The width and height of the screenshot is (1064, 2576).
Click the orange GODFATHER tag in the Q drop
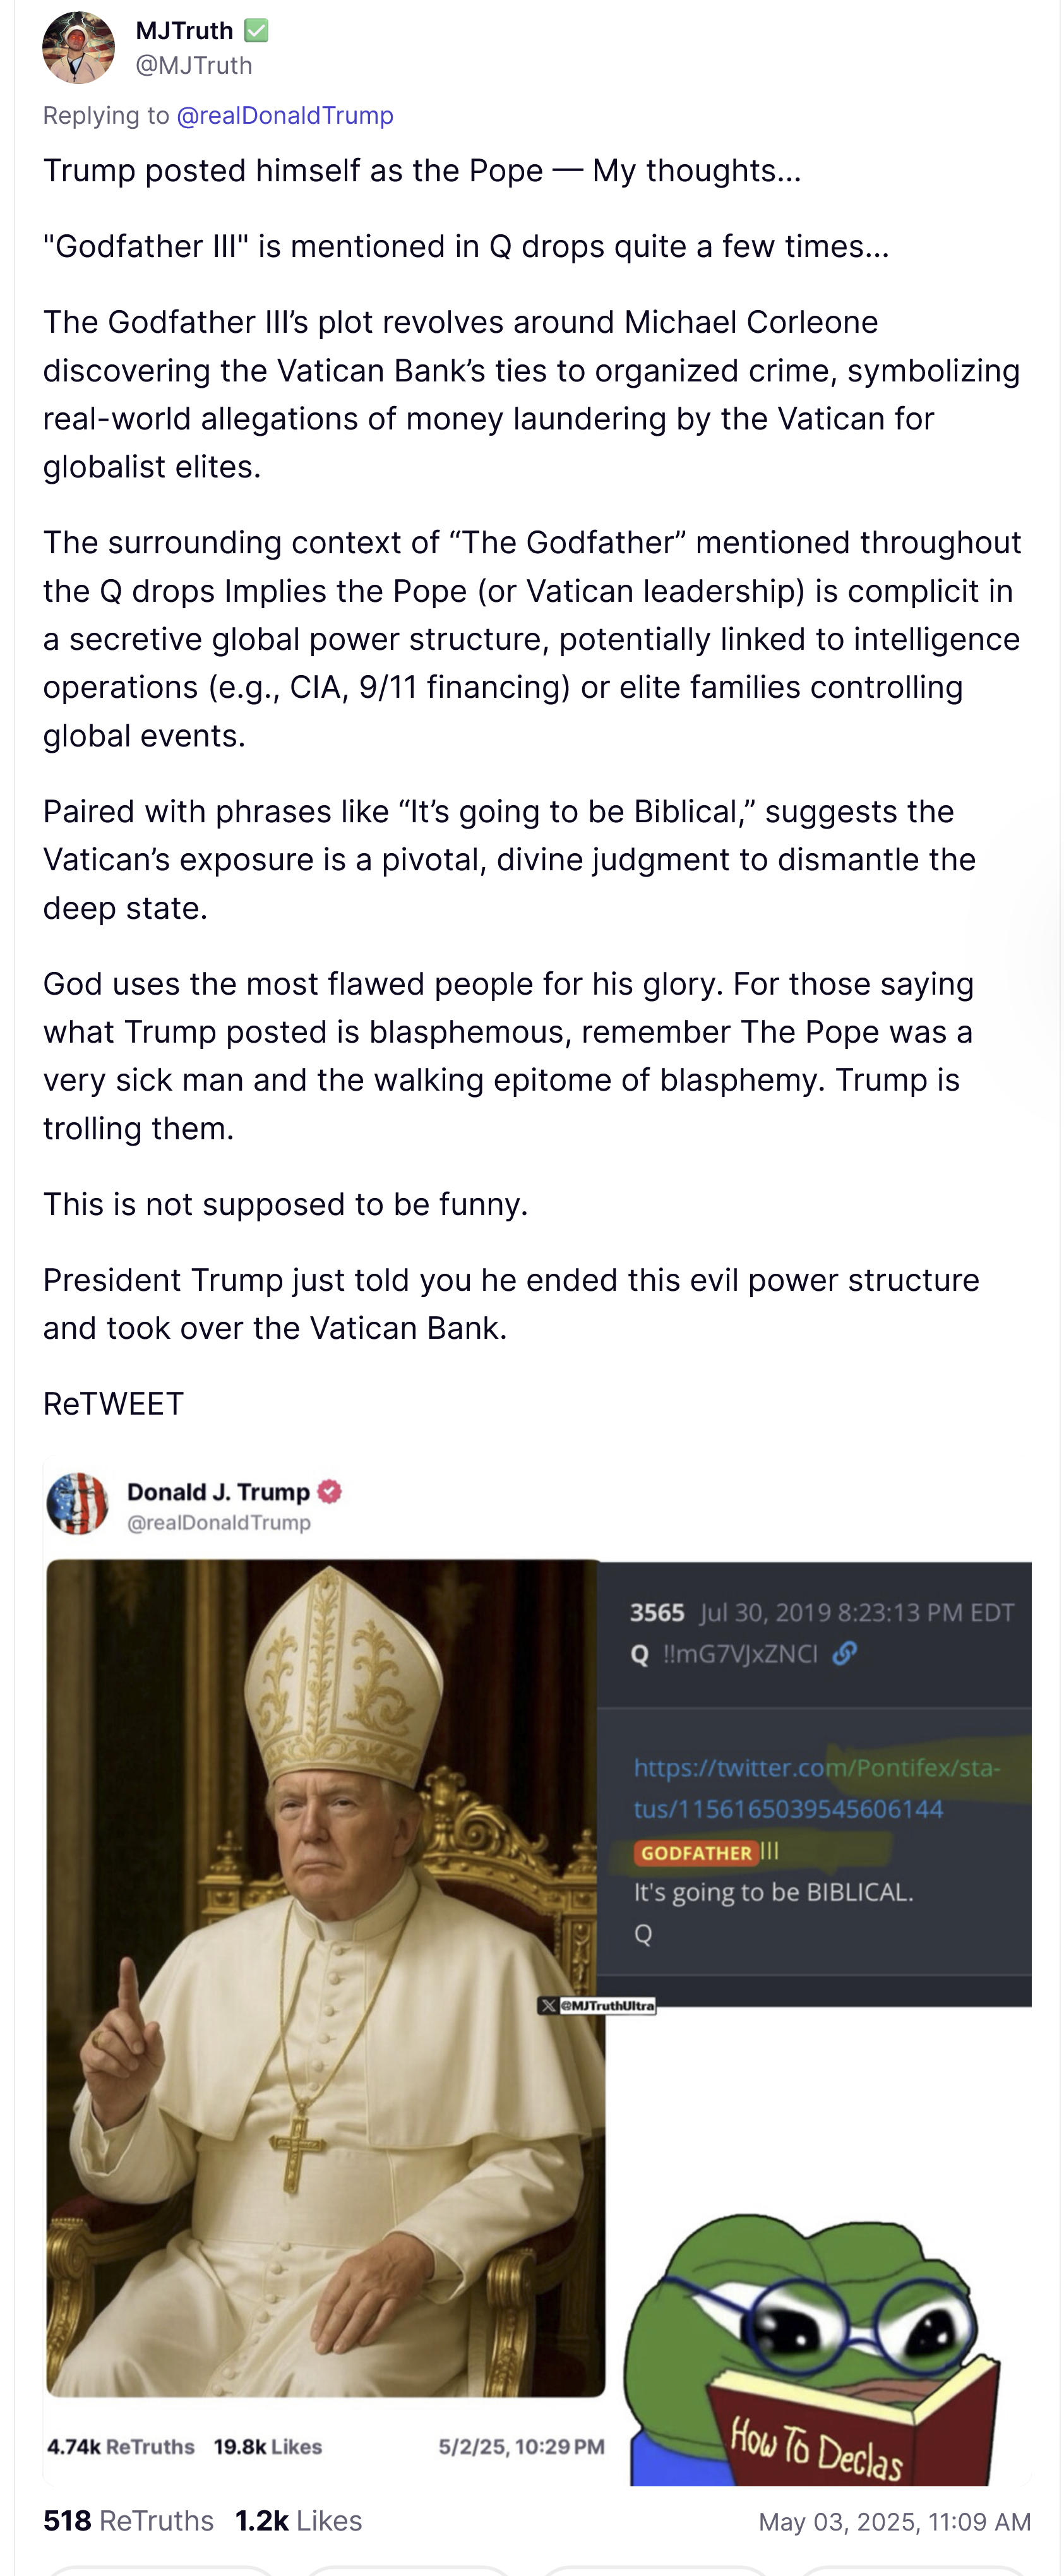(696, 1853)
